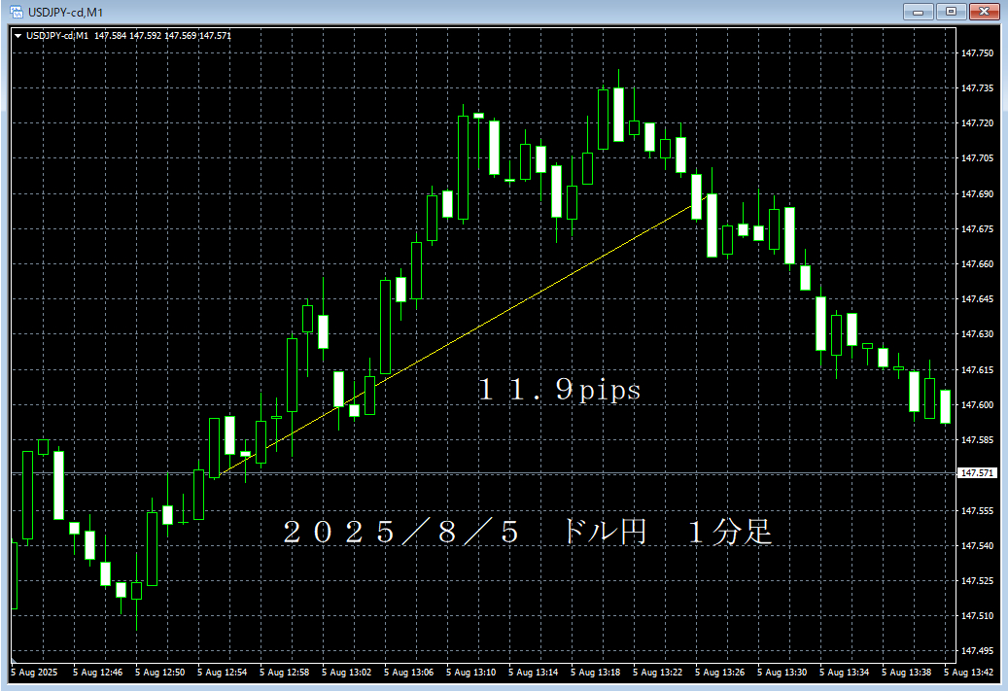
Task: Click the '5 Aug 13:26' time axis label
Action: (720, 673)
